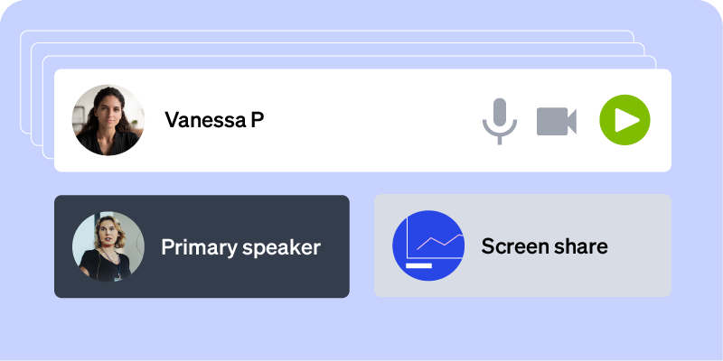Select the Primary speaker text label
This screenshot has height=361, width=723.
(240, 247)
